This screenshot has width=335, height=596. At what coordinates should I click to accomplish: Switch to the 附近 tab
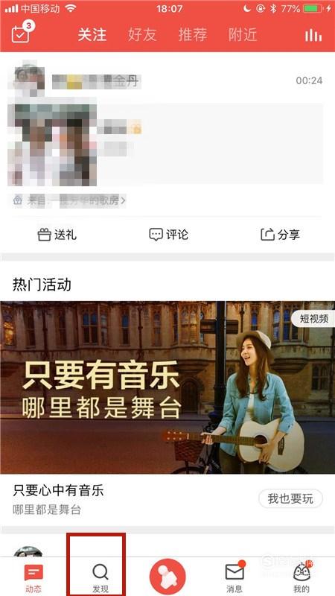[x=243, y=35]
